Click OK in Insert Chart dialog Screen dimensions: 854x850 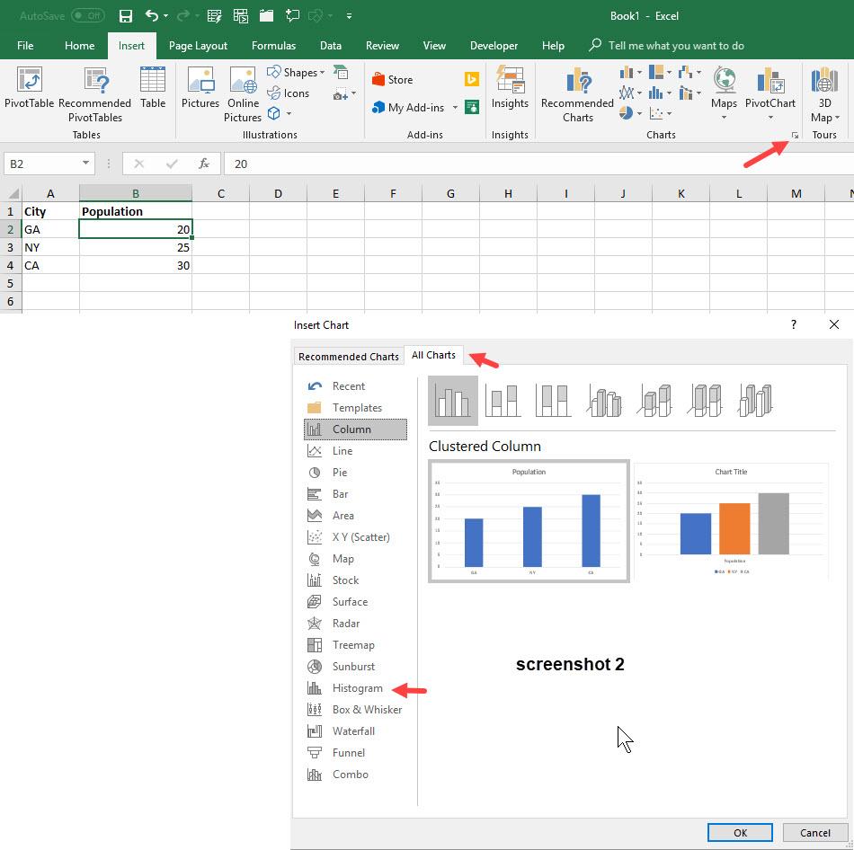tap(740, 833)
